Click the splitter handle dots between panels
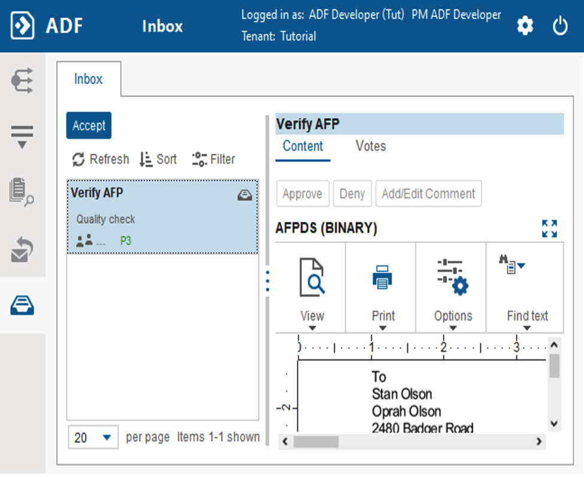Screen dimensions: 584x477 click(x=267, y=281)
